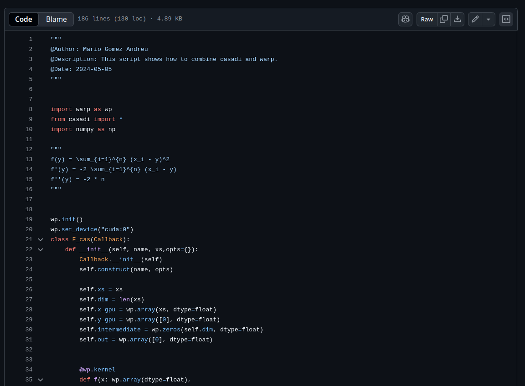Screen dimensions: 525x386
Task: Collapse the __init__ method at line 22
Action: tap(41, 249)
